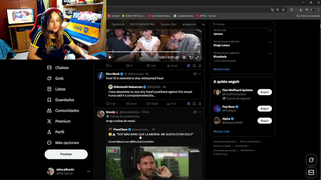Image resolution: width=321 pixels, height=180 pixels.
Task: Mute the video using the speaker icon
Action: [x=177, y=57]
